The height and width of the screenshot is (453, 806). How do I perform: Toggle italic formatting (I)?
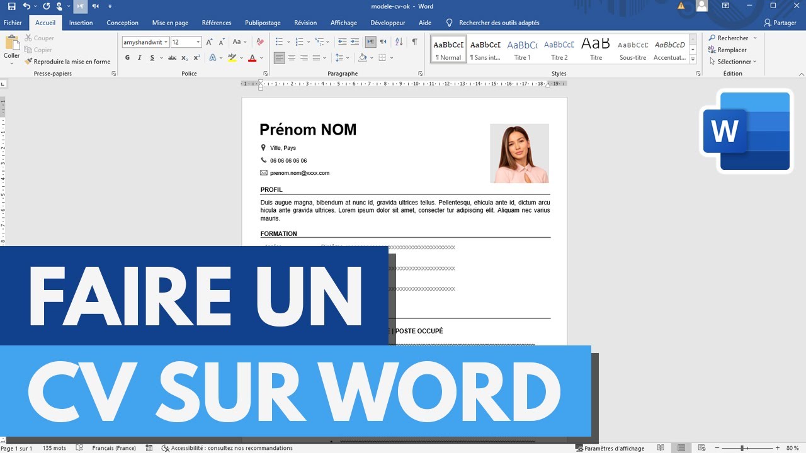click(140, 58)
